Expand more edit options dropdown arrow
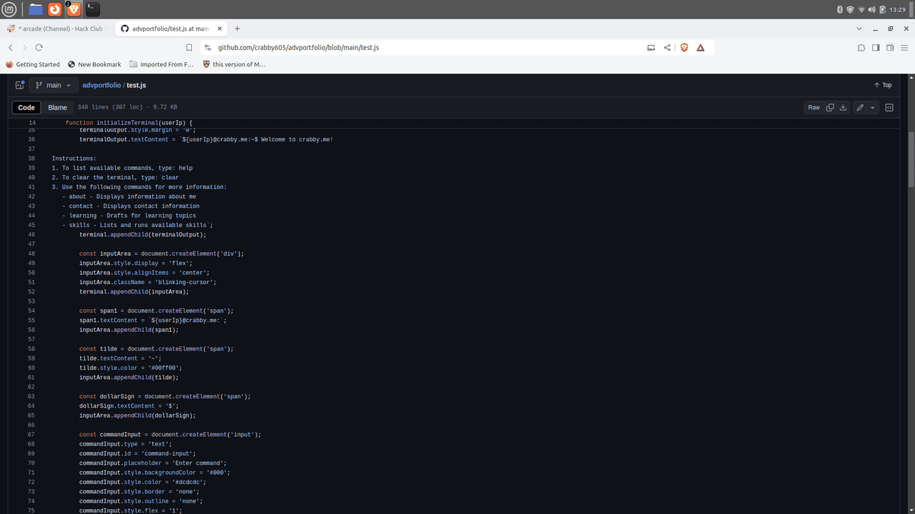Viewport: 915px width, 514px height. coord(873,108)
